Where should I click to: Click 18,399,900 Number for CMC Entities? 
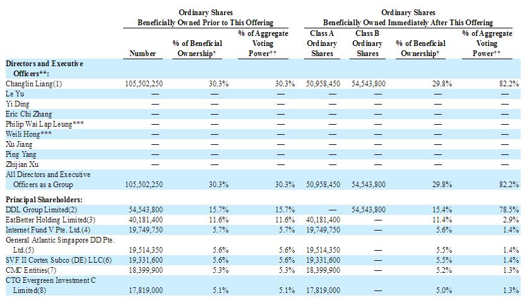click(x=146, y=270)
